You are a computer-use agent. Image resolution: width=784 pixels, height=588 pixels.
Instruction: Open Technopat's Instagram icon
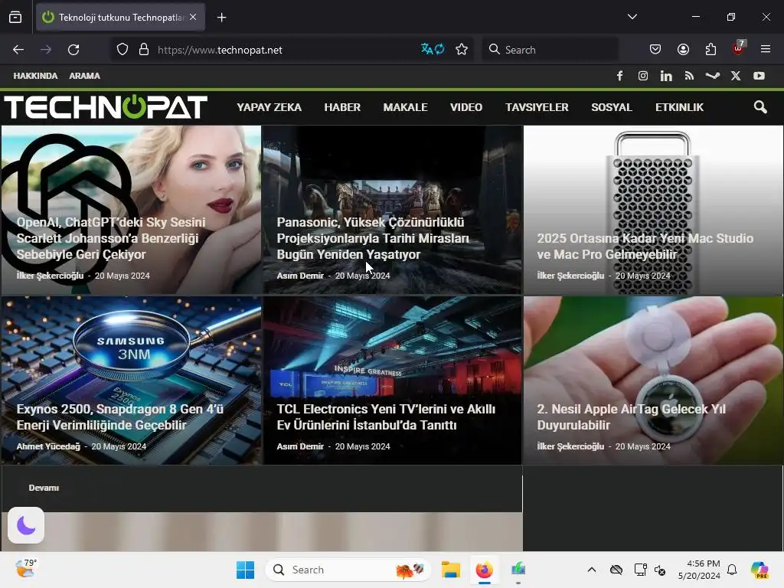point(643,76)
